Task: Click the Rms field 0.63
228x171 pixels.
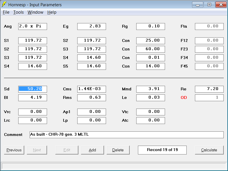Action: pos(91,98)
